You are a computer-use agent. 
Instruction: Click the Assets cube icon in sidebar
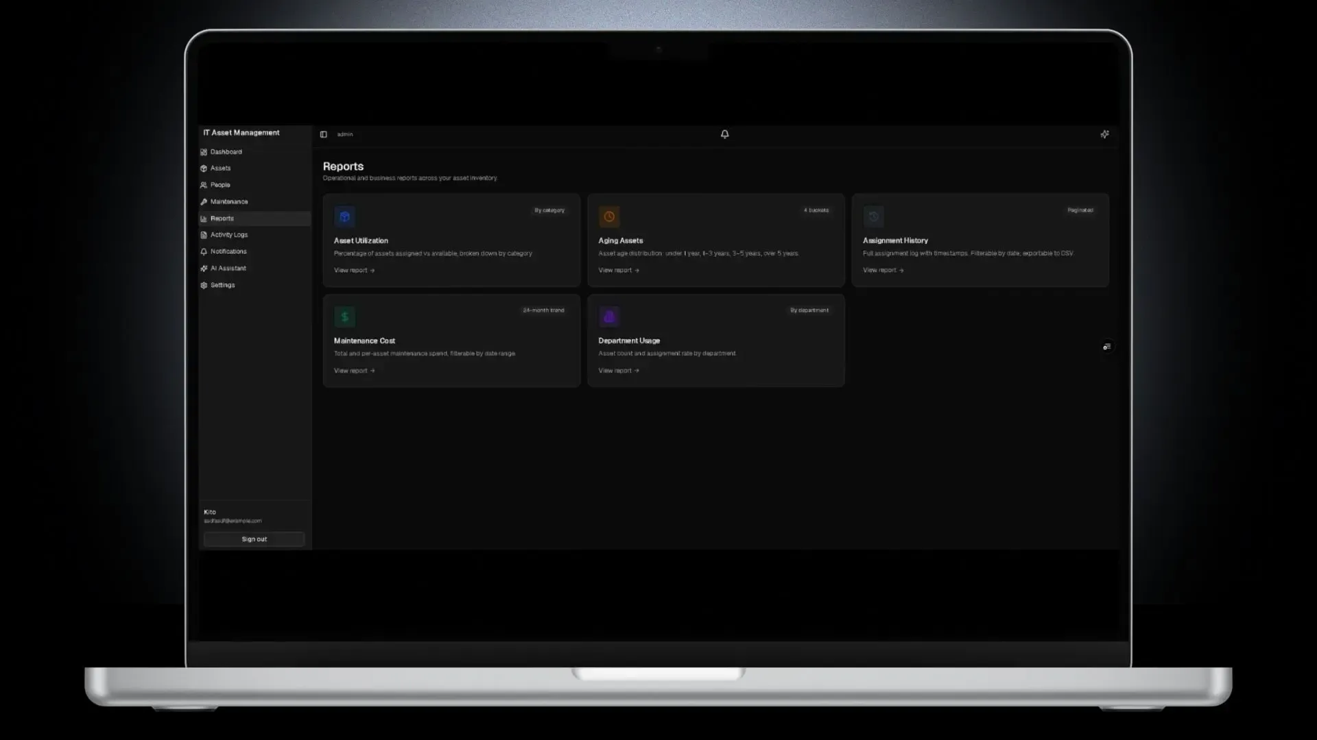204,169
